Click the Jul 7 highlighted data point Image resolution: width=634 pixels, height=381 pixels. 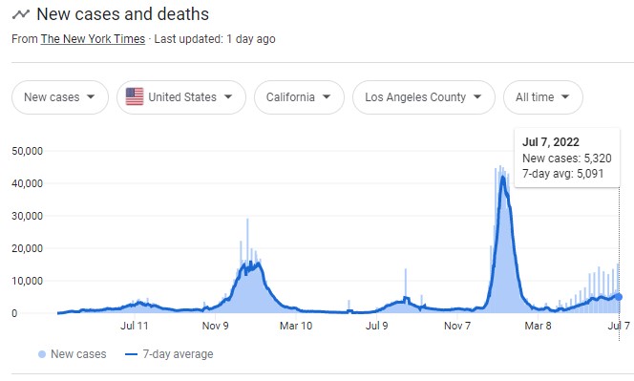618,297
